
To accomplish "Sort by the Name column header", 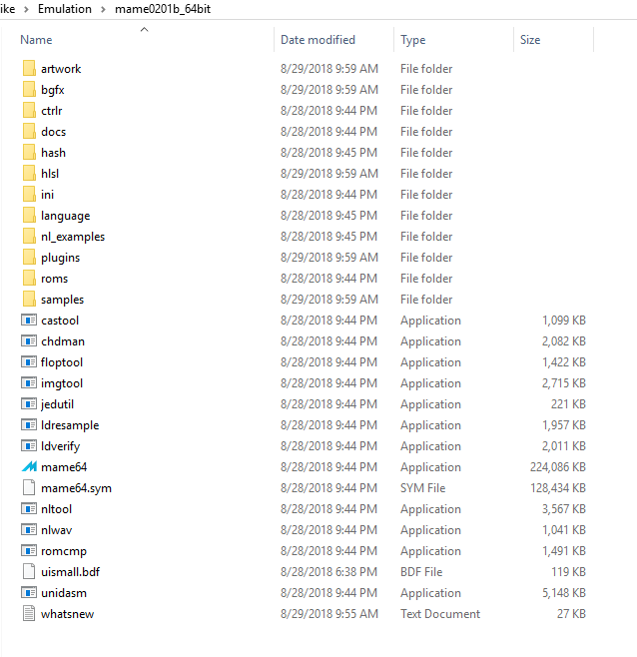I will [x=37, y=40].
